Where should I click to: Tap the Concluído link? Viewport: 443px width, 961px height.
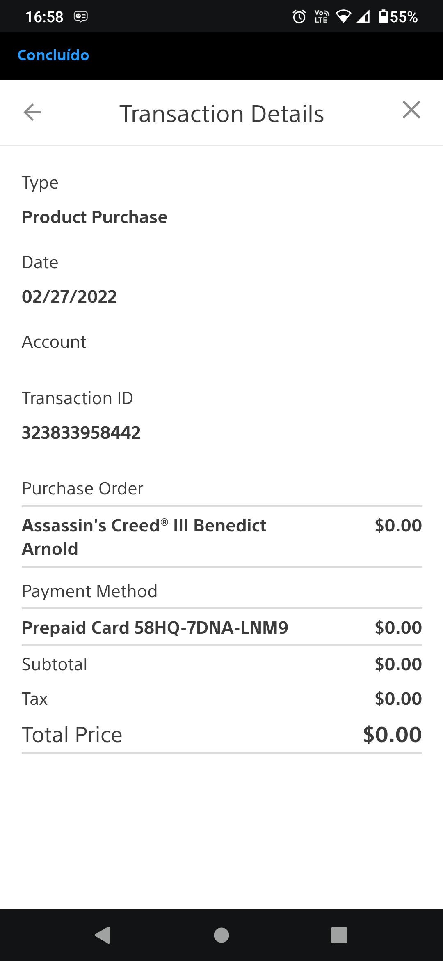click(53, 55)
